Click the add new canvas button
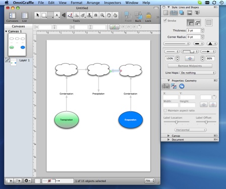 pyautogui.click(x=10, y=180)
